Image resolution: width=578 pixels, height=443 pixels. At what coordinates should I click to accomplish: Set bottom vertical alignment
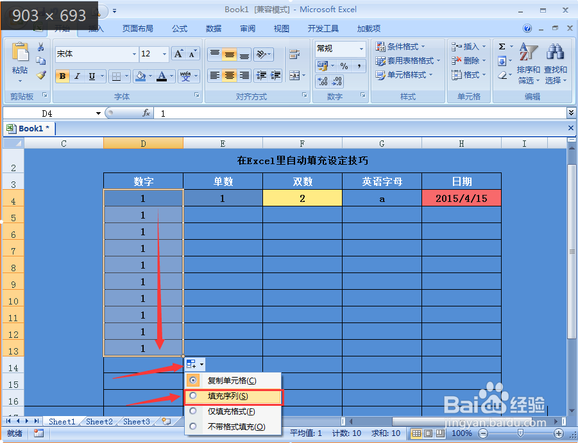point(244,54)
